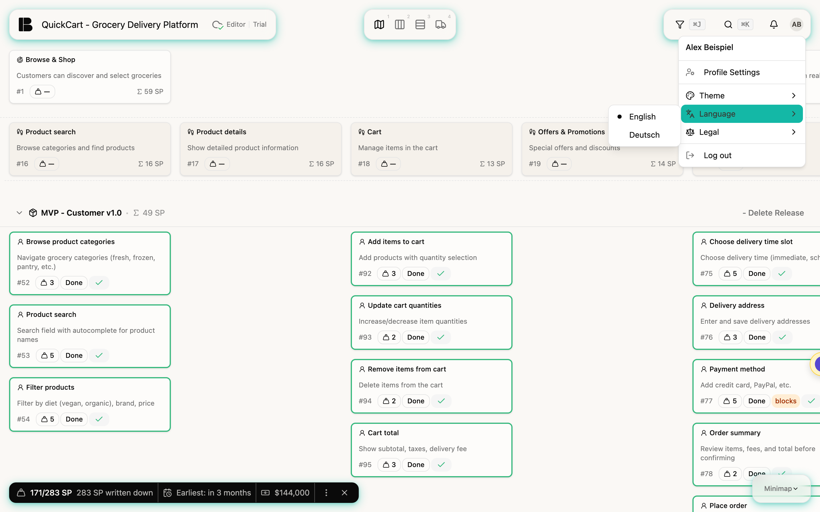Open the delivery truck view icon
This screenshot has height=512, width=820.
(x=440, y=24)
